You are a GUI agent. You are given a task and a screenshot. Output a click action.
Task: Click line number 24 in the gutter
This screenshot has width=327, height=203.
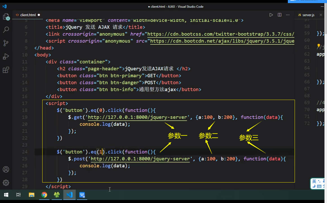(25, 152)
